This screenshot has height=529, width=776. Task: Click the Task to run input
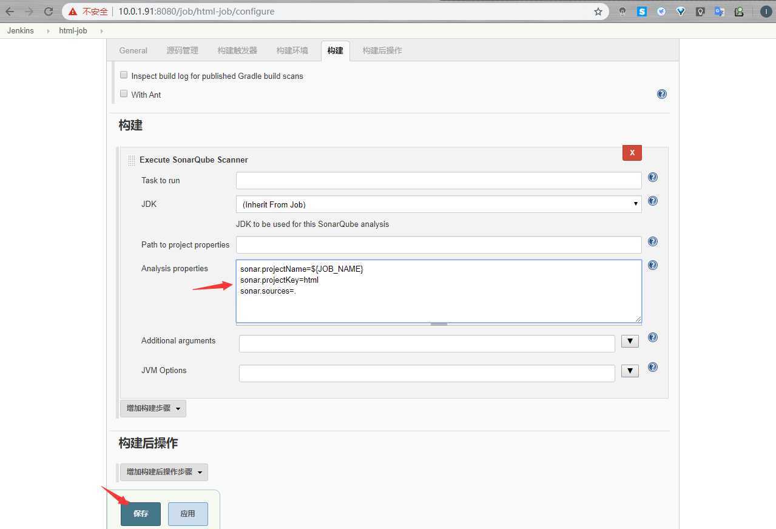click(x=439, y=181)
